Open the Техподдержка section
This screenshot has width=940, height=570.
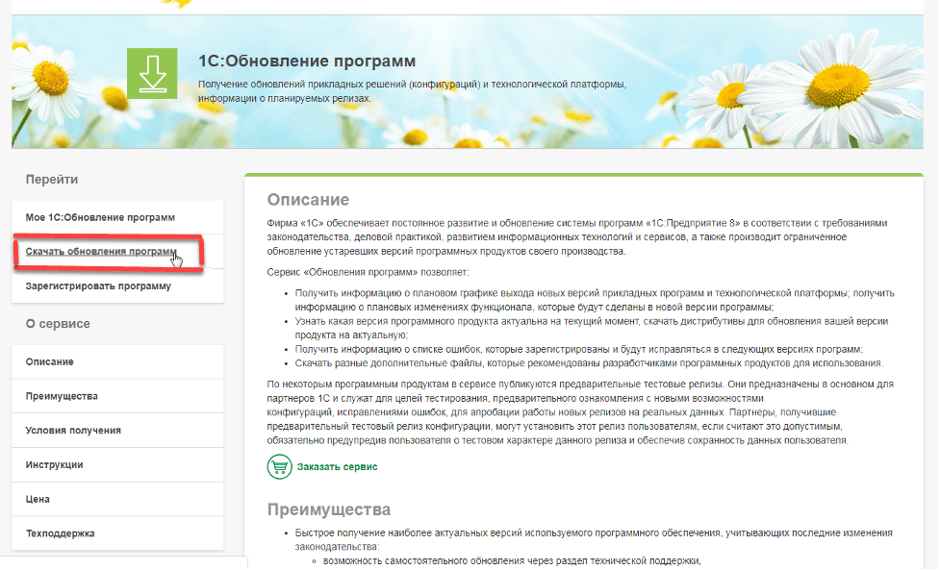61,533
